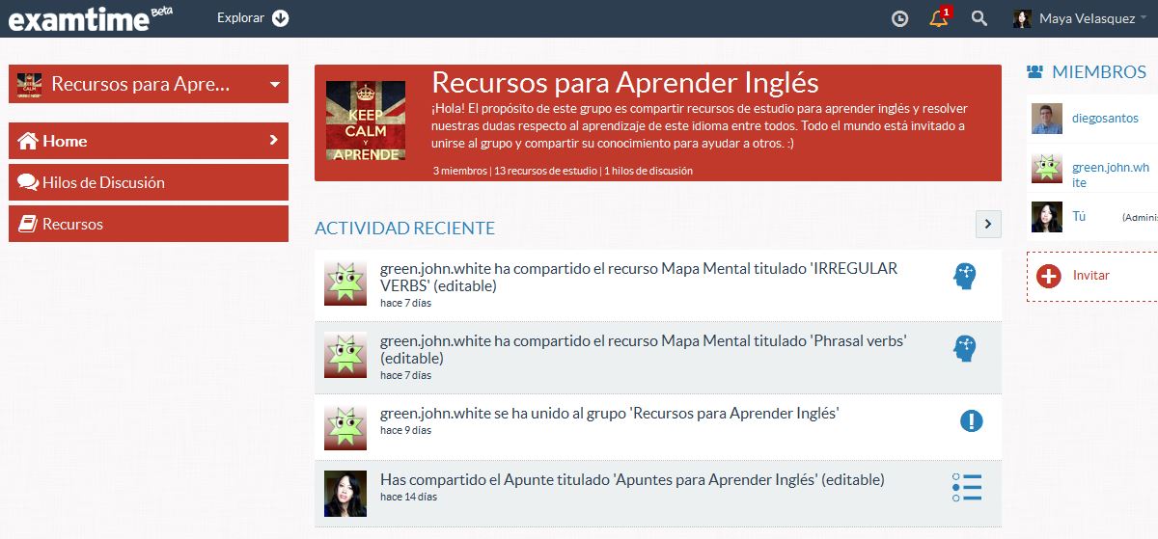Open the Explorar dropdown arrow icon
Viewport: 1158px width, 539px height.
click(x=281, y=18)
